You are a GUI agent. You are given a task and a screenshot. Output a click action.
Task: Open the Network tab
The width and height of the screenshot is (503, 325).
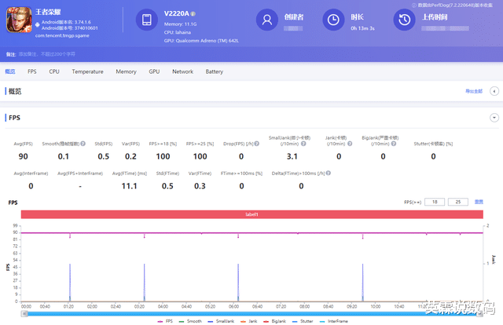(x=182, y=71)
